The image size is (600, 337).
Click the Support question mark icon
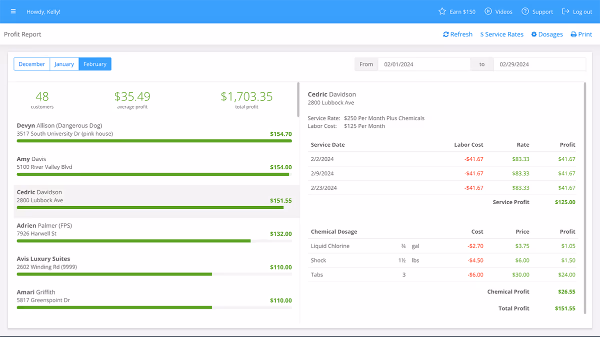click(525, 11)
